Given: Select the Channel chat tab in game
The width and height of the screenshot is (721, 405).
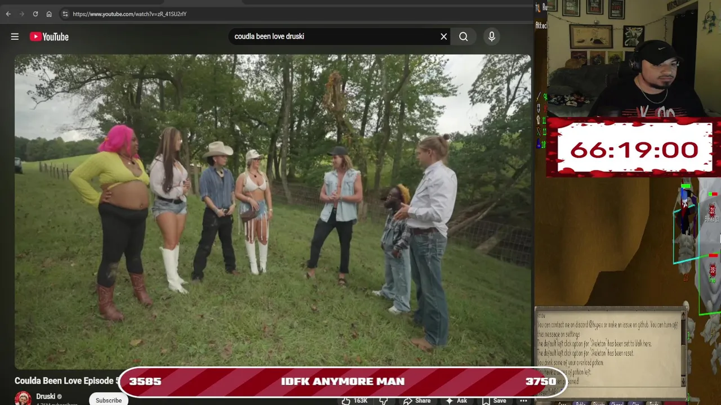Looking at the screenshot, I should 618,403.
